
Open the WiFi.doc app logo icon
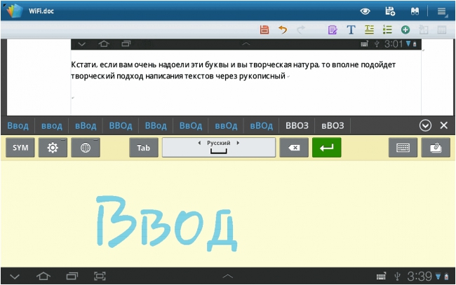pos(15,11)
